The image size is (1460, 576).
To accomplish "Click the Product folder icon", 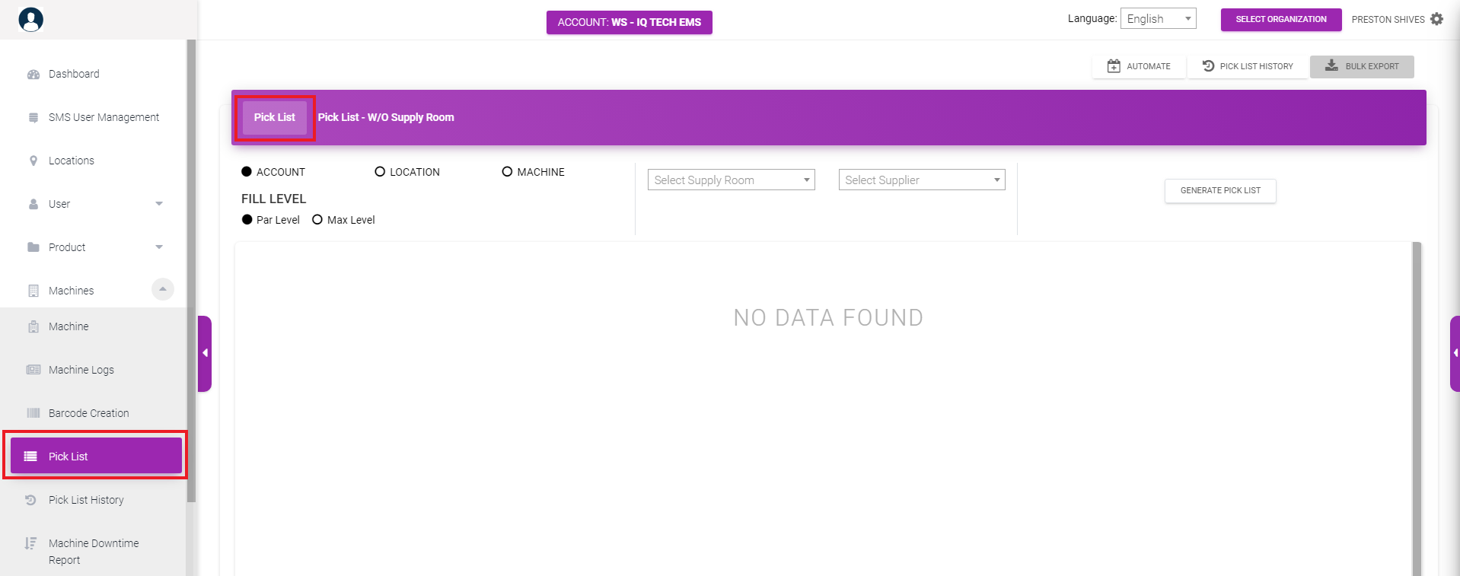I will (33, 247).
